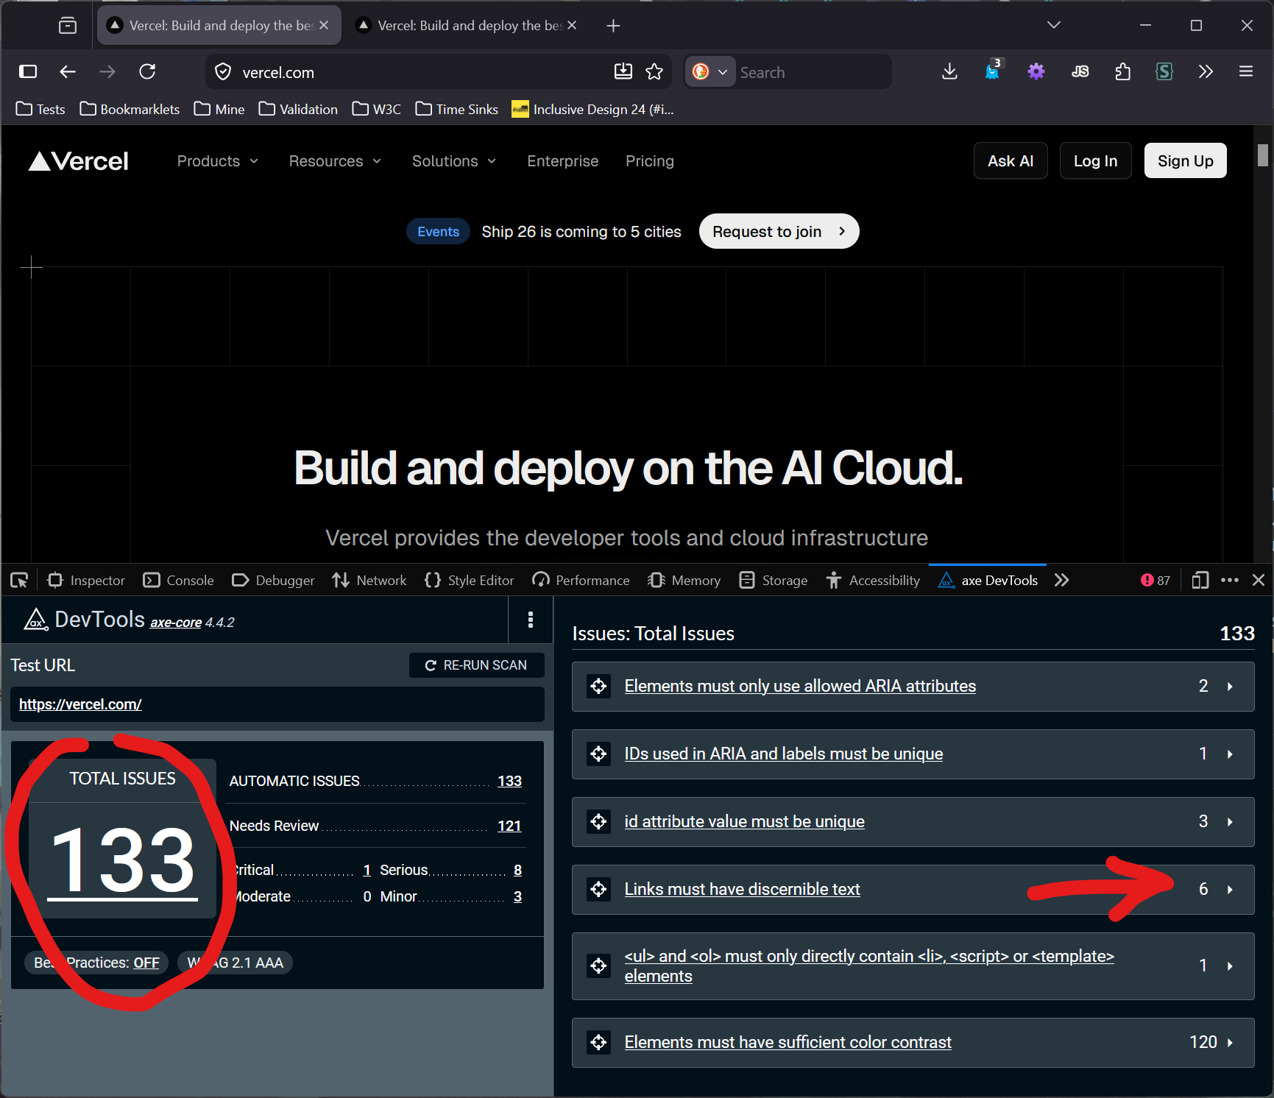Viewport: 1274px width, 1098px height.
Task: Open the Validation bookmarks folder
Action: (x=298, y=109)
